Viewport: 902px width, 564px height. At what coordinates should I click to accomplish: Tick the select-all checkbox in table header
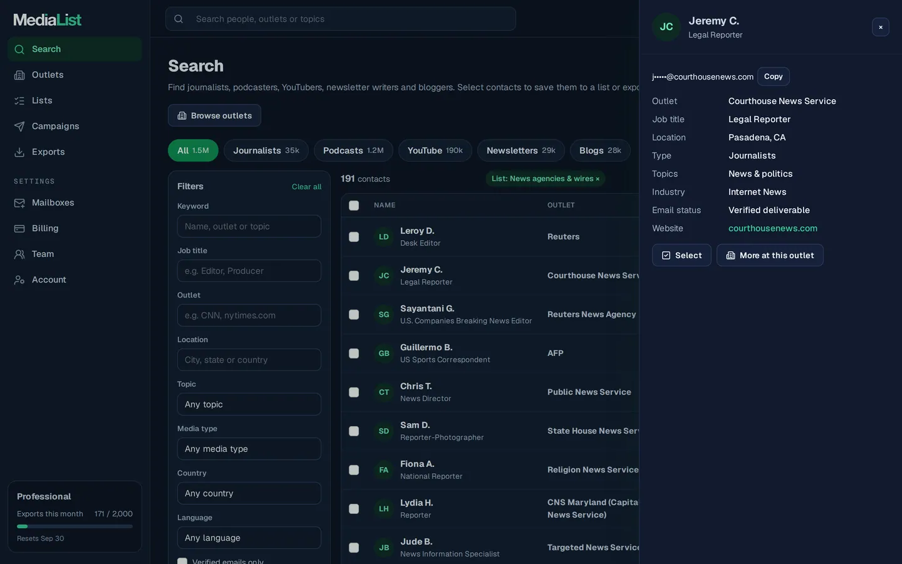[354, 206]
